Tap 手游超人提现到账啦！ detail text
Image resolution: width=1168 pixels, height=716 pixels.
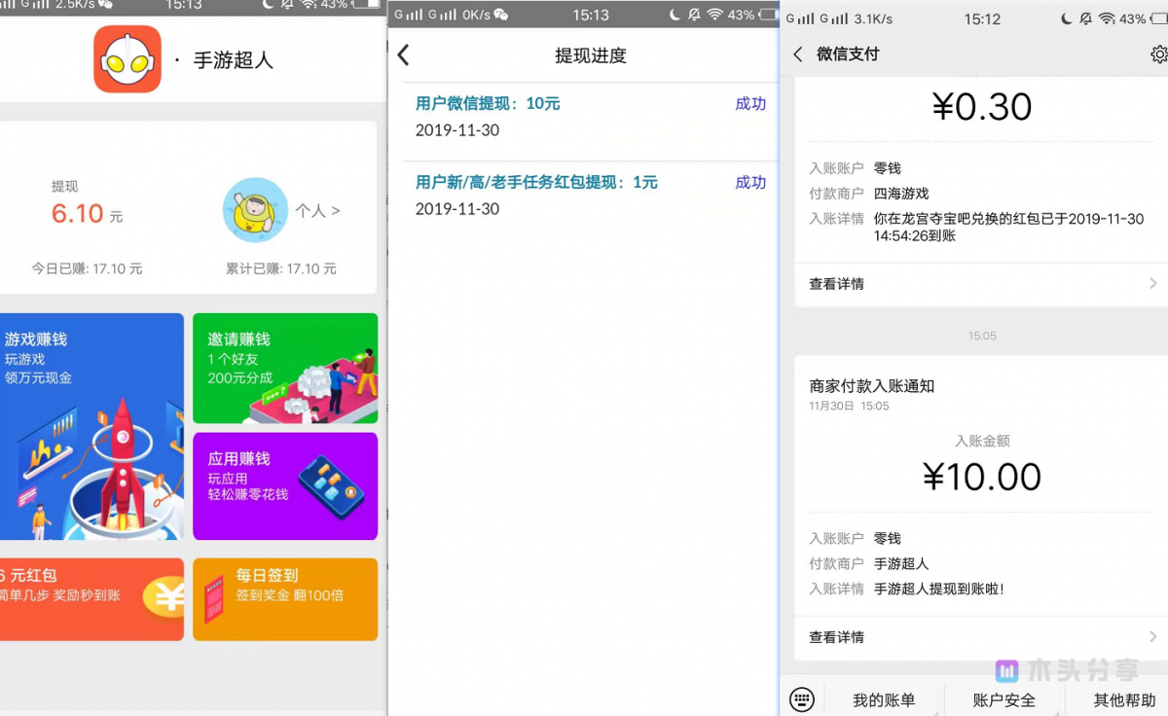click(938, 589)
